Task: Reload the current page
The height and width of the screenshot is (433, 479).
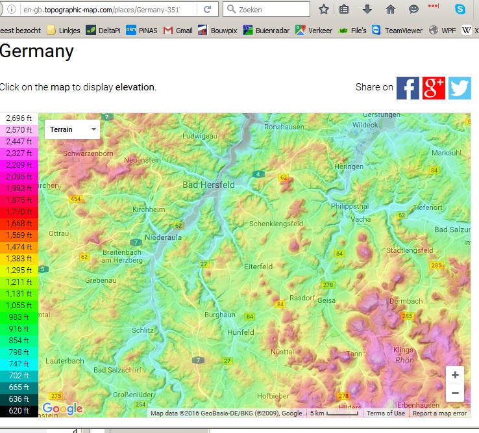Action: pyautogui.click(x=207, y=10)
